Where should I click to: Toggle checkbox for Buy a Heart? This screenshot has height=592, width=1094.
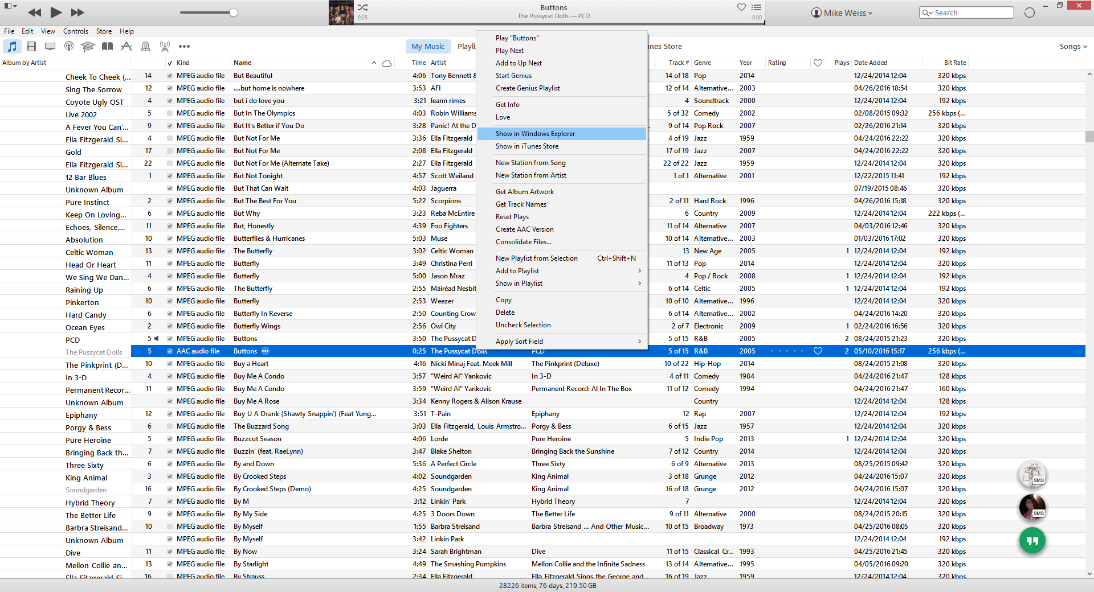pos(169,364)
